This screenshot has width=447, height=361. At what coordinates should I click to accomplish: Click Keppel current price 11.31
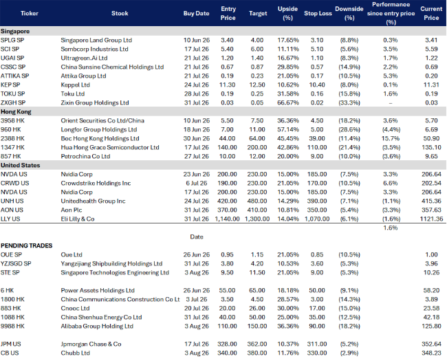coord(431,85)
